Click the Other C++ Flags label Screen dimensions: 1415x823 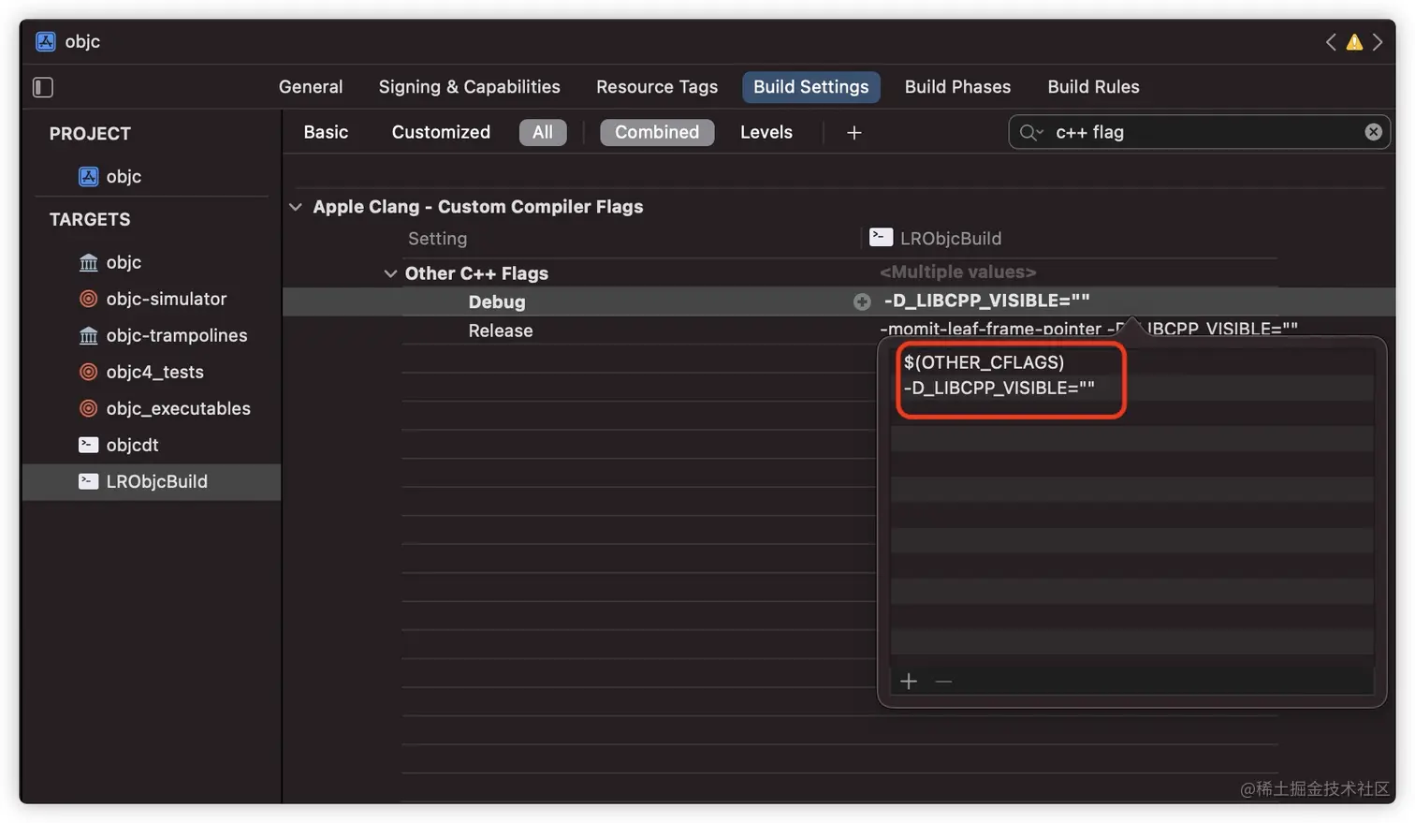476,273
